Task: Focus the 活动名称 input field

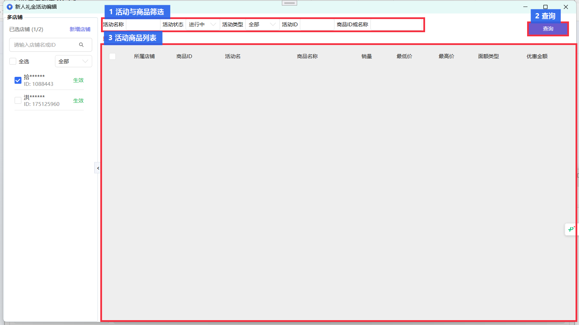Action: [143, 25]
